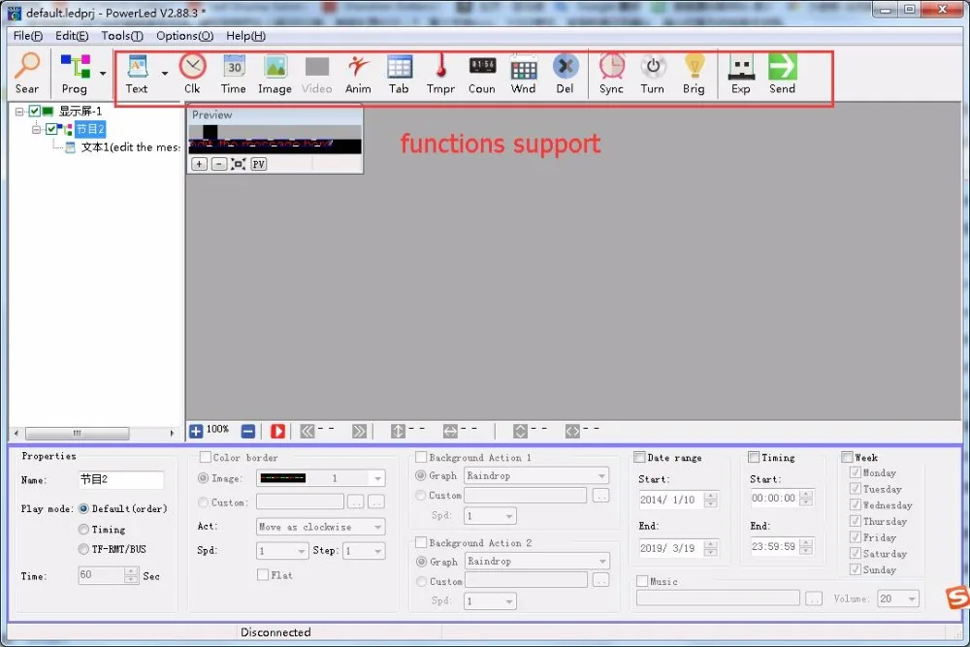Viewport: 970px width, 647px height.
Task: Click the Name field containing 节目2
Action: coord(121,479)
